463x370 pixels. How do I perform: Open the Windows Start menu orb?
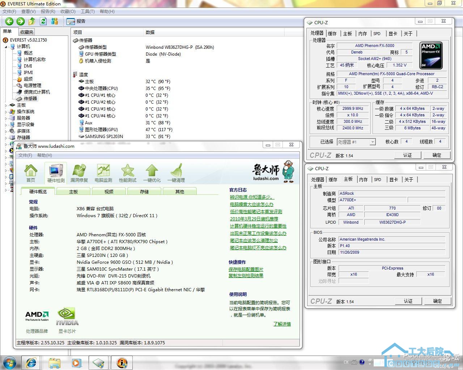[10, 363]
